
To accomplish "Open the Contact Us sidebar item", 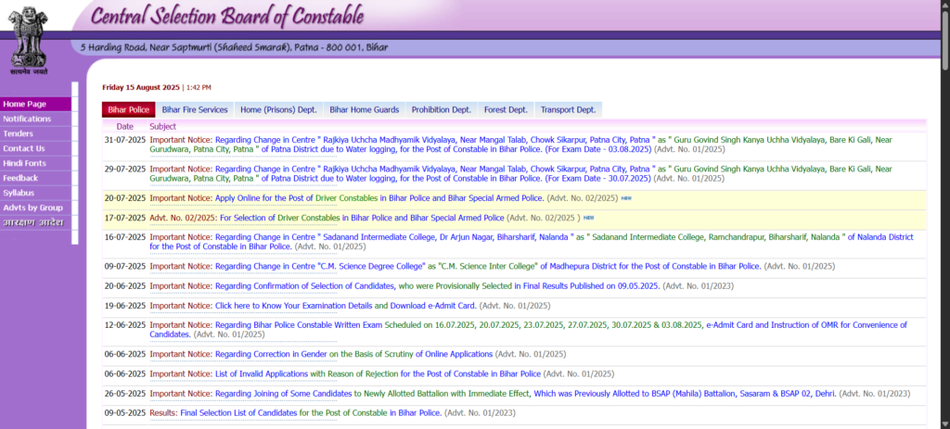I will [24, 148].
